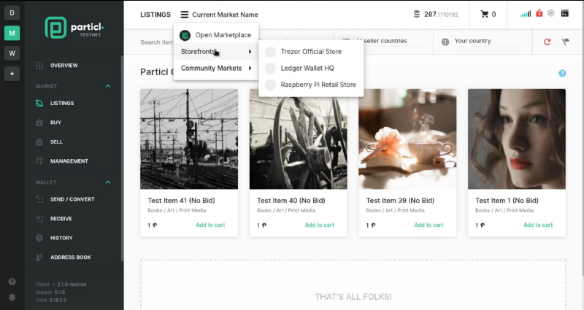Switch to the W wallet mode button
584x310 pixels.
(x=12, y=53)
